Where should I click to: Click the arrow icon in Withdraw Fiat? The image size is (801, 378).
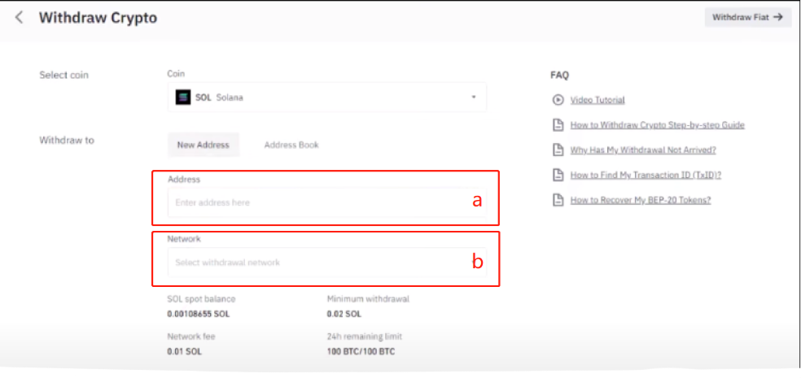click(778, 17)
